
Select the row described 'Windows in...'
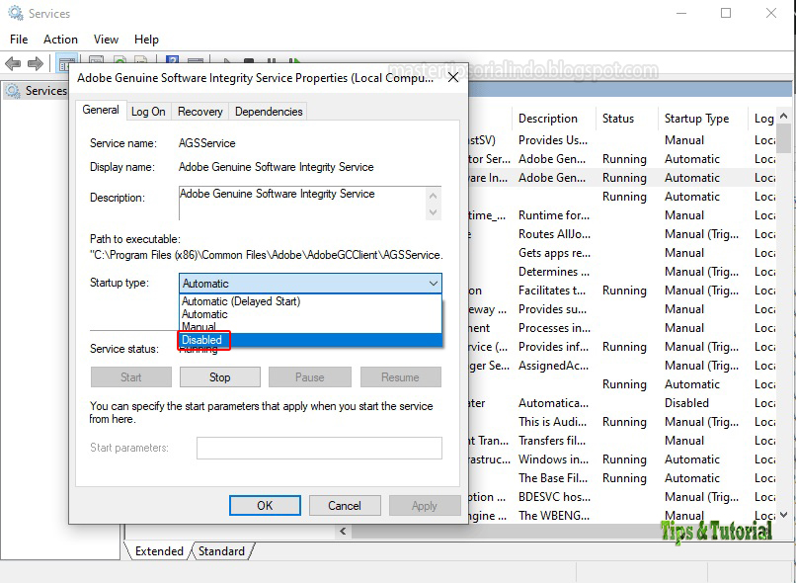pos(622,459)
